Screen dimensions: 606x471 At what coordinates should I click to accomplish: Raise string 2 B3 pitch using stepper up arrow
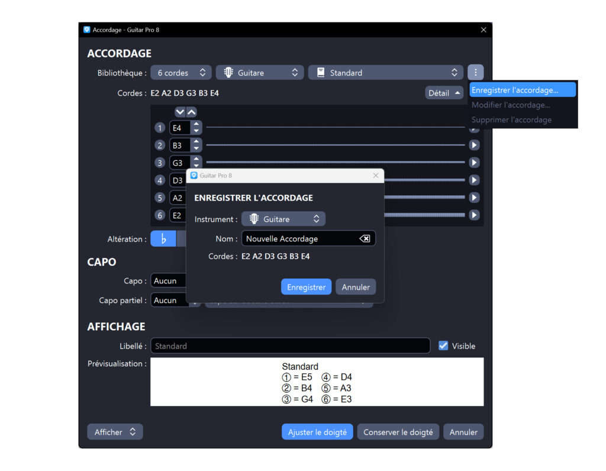[196, 142]
